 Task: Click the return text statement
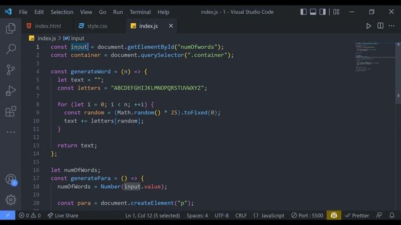pyautogui.click(x=77, y=146)
